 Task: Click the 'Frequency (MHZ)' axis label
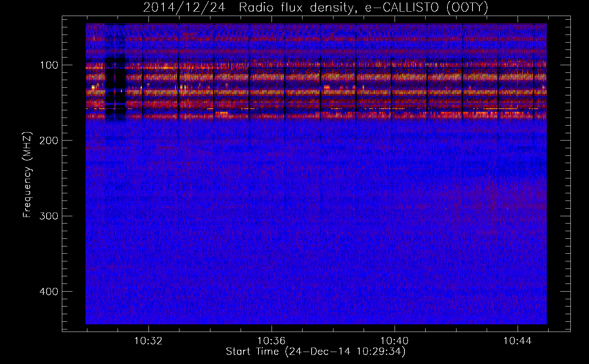tap(27, 175)
